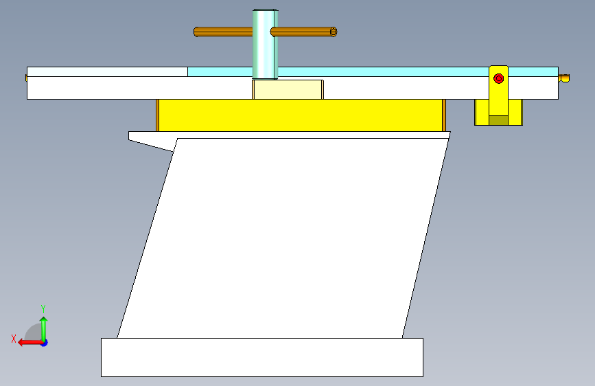Select the white rectangular base plate
The height and width of the screenshot is (386, 595).
pos(262,358)
